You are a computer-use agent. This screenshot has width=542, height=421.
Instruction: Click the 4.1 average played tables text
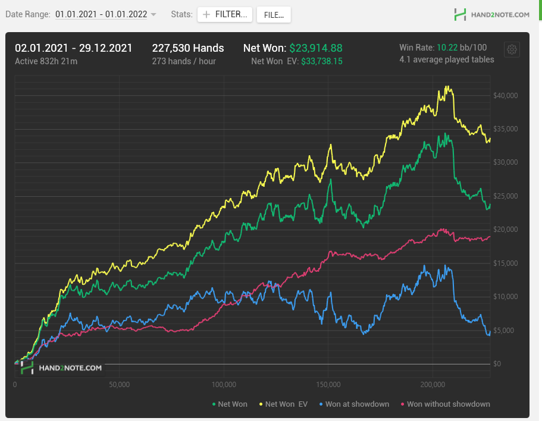[447, 59]
